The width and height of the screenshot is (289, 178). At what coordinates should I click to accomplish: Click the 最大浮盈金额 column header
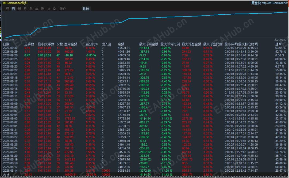click(x=191, y=44)
